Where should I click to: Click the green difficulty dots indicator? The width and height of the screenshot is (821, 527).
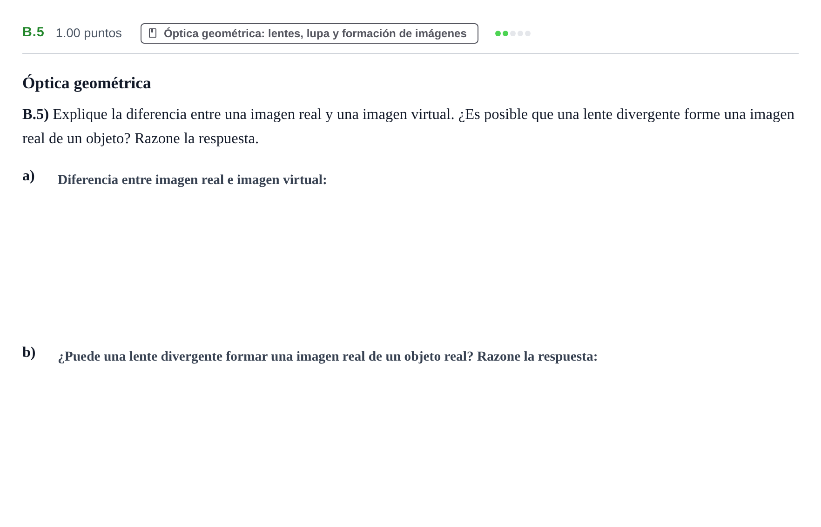click(x=513, y=33)
